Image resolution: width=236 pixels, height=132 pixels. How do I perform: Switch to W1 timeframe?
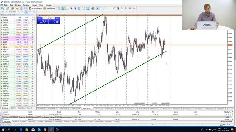(30, 12)
